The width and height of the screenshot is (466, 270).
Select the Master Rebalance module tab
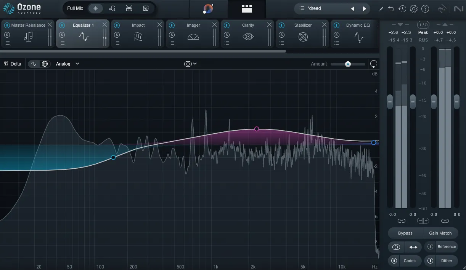tap(28, 34)
